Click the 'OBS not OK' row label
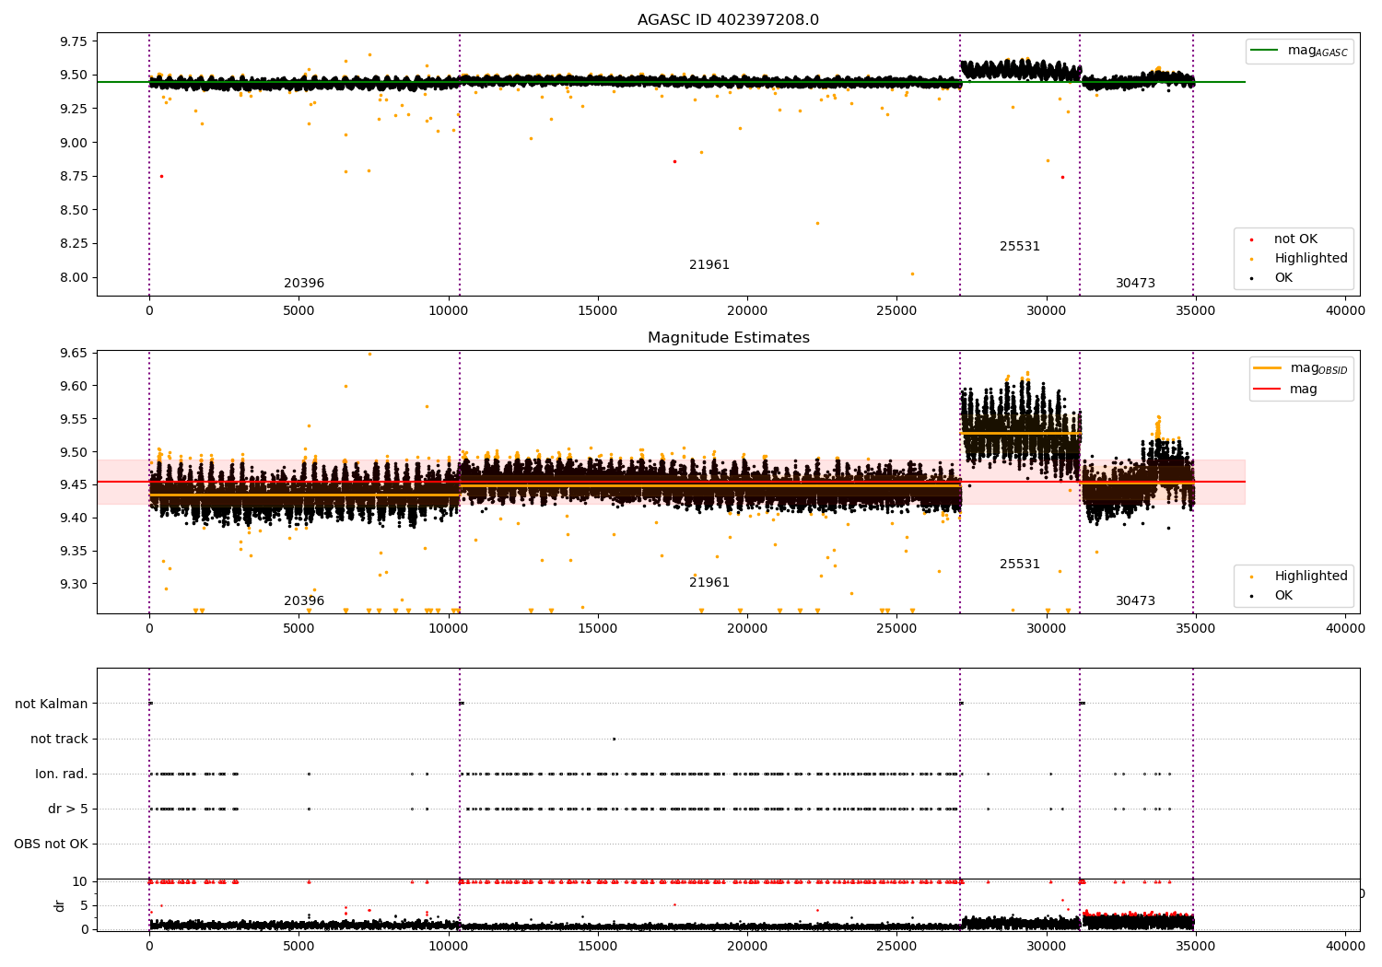The height and width of the screenshot is (967, 1382). (x=51, y=844)
